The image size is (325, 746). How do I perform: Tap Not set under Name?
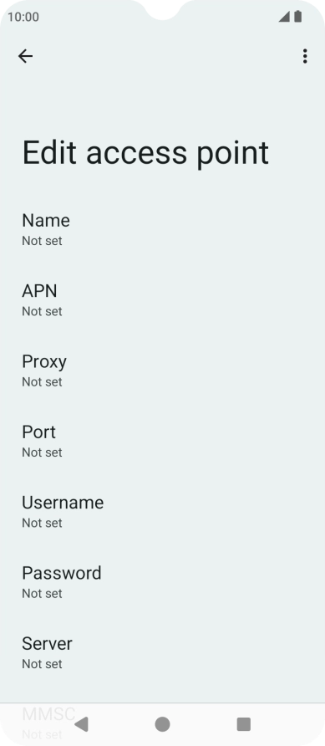(x=42, y=241)
